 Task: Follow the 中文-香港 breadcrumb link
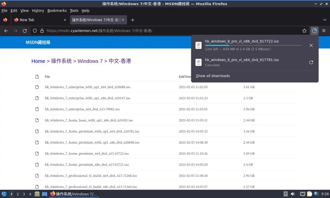click(120, 61)
